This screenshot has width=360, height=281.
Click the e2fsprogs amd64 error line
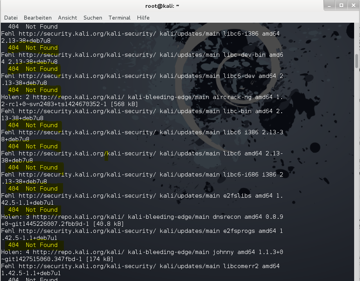(142, 231)
